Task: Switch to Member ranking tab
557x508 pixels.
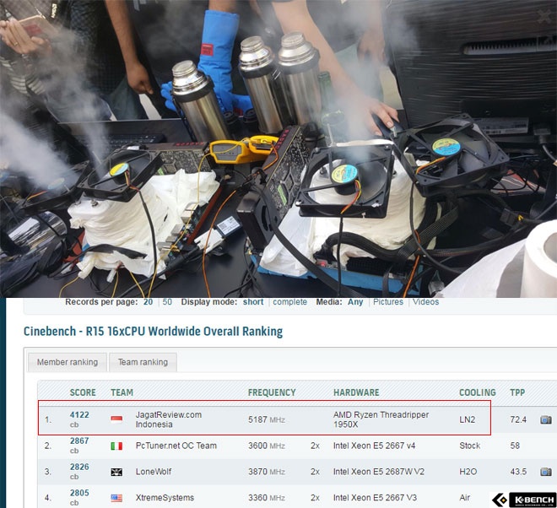Action: pos(68,362)
